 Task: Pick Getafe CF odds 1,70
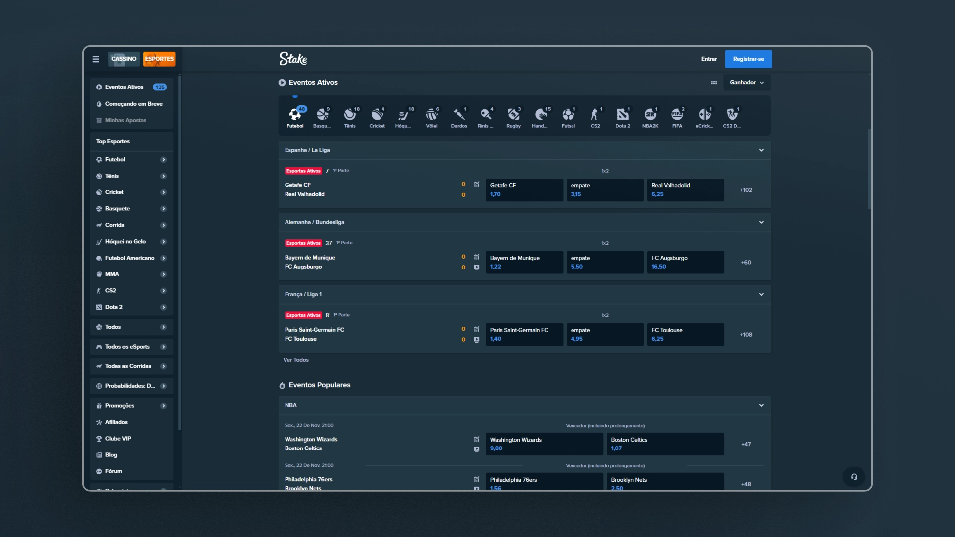coord(524,190)
